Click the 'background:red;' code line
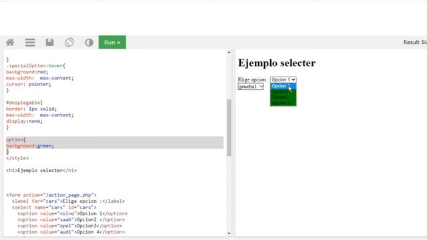The image size is (427, 240). coord(27,72)
